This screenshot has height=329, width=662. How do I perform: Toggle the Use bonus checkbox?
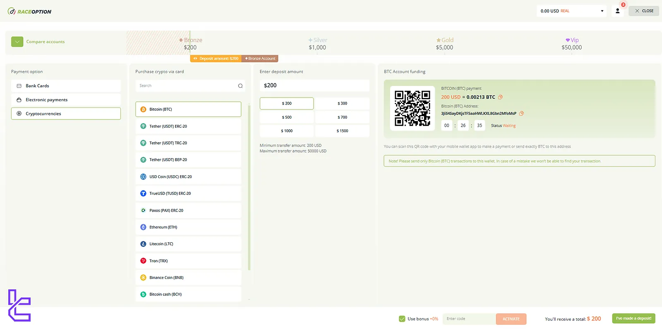click(402, 319)
